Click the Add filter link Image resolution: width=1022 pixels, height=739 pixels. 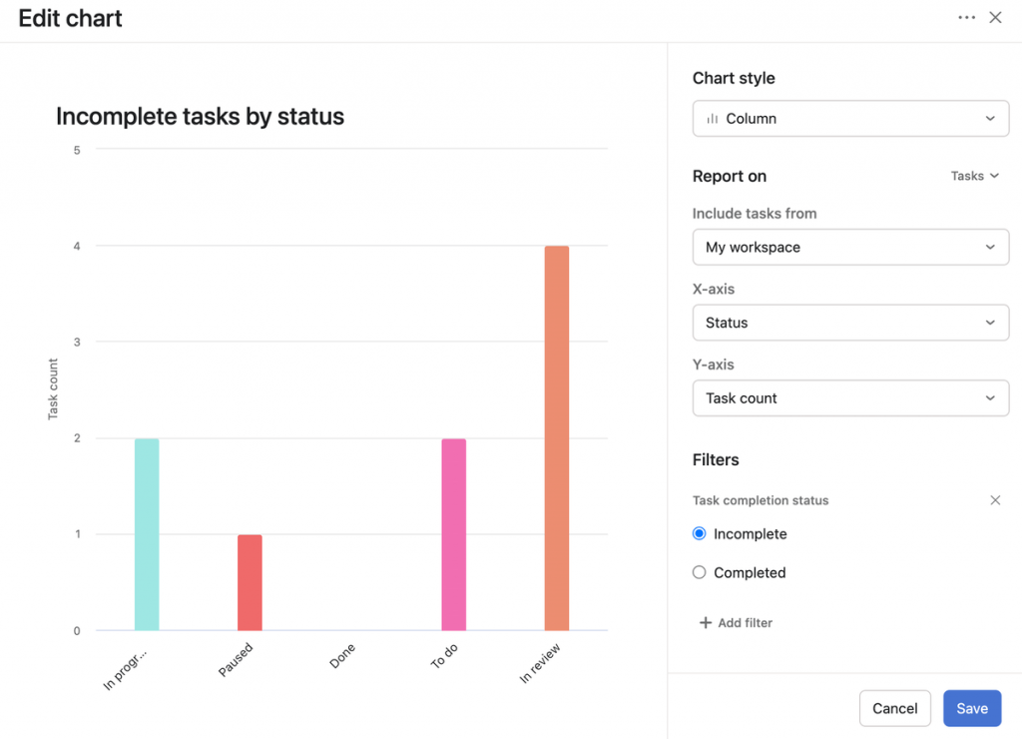tap(745, 623)
